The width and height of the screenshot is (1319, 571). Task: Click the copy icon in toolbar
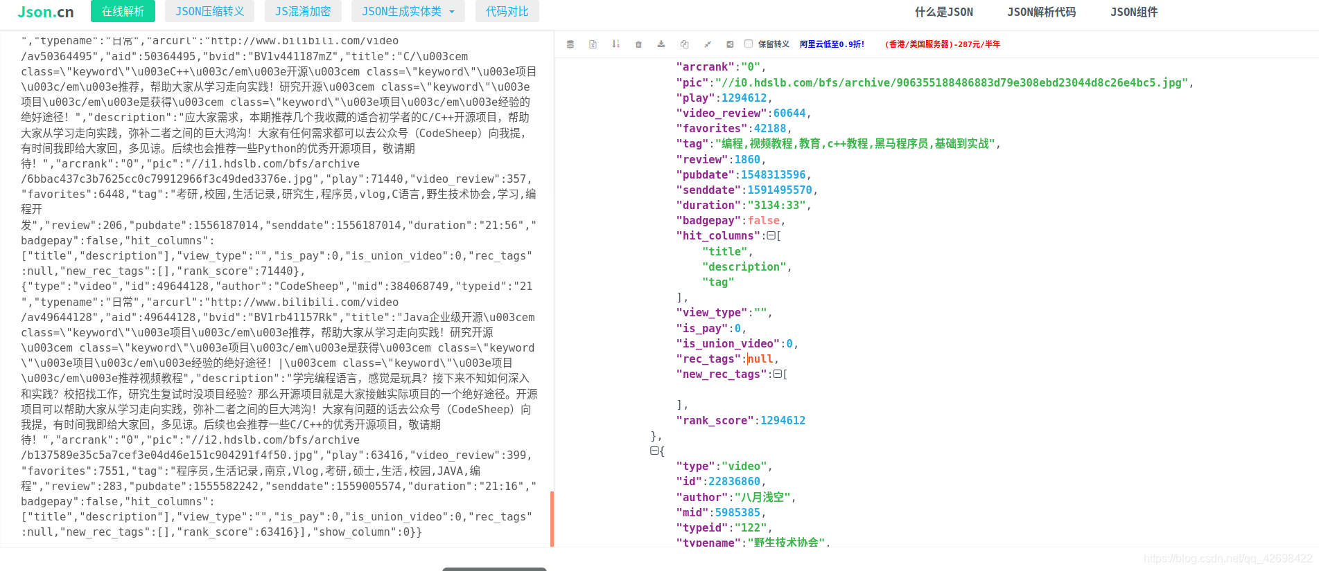(x=684, y=44)
